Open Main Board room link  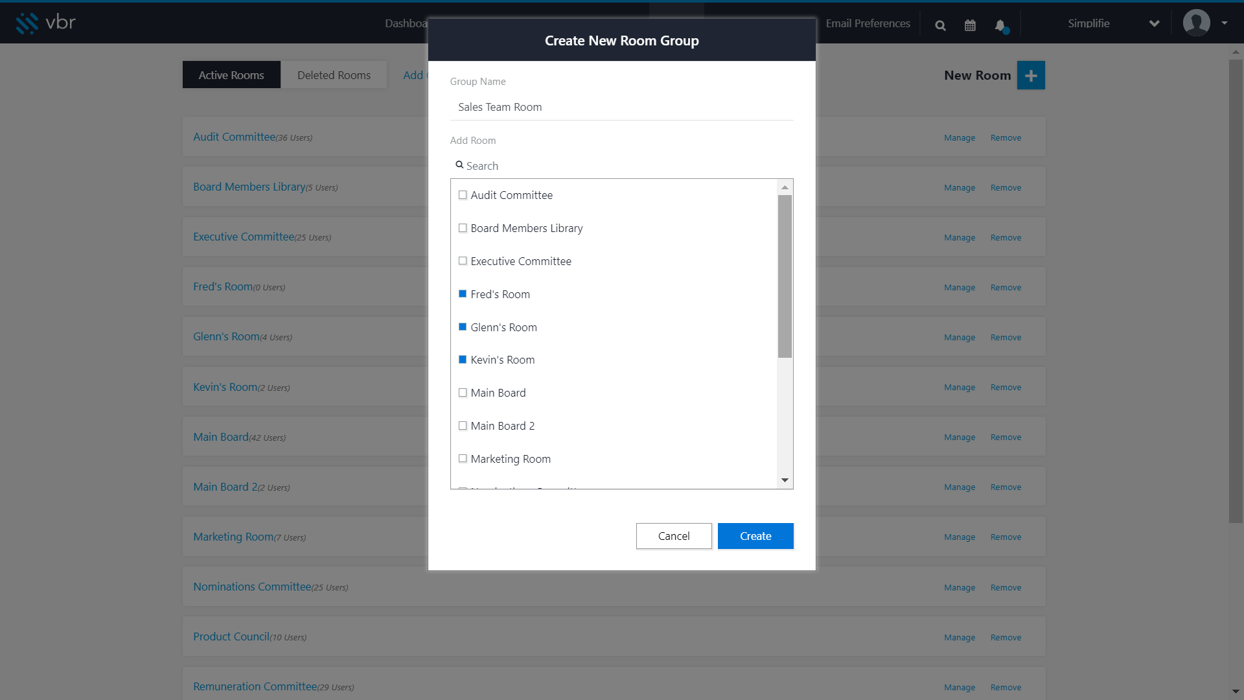[x=221, y=437]
